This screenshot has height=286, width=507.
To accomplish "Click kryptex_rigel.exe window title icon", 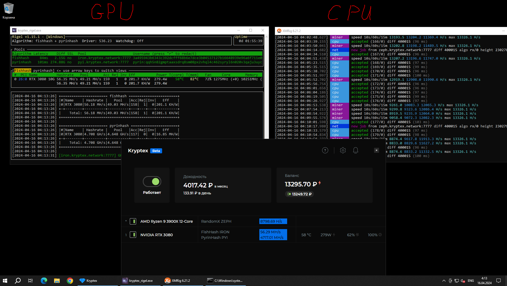I will [14, 30].
